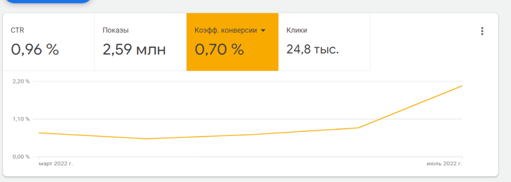
Task: Click the 0,96 % CTR value
Action: click(x=35, y=49)
